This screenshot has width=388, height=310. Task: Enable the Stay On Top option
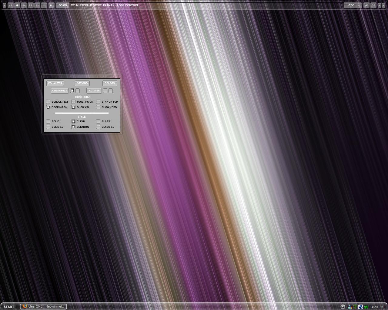98,102
